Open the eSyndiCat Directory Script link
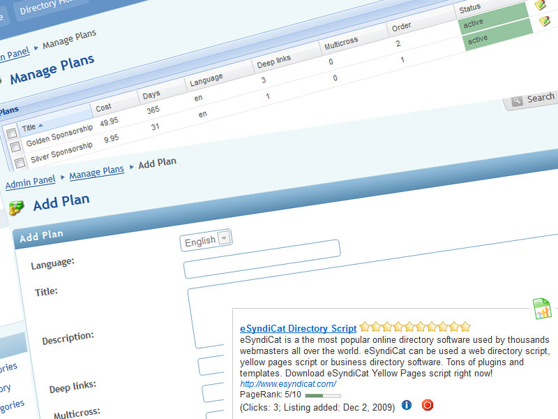 click(x=299, y=328)
